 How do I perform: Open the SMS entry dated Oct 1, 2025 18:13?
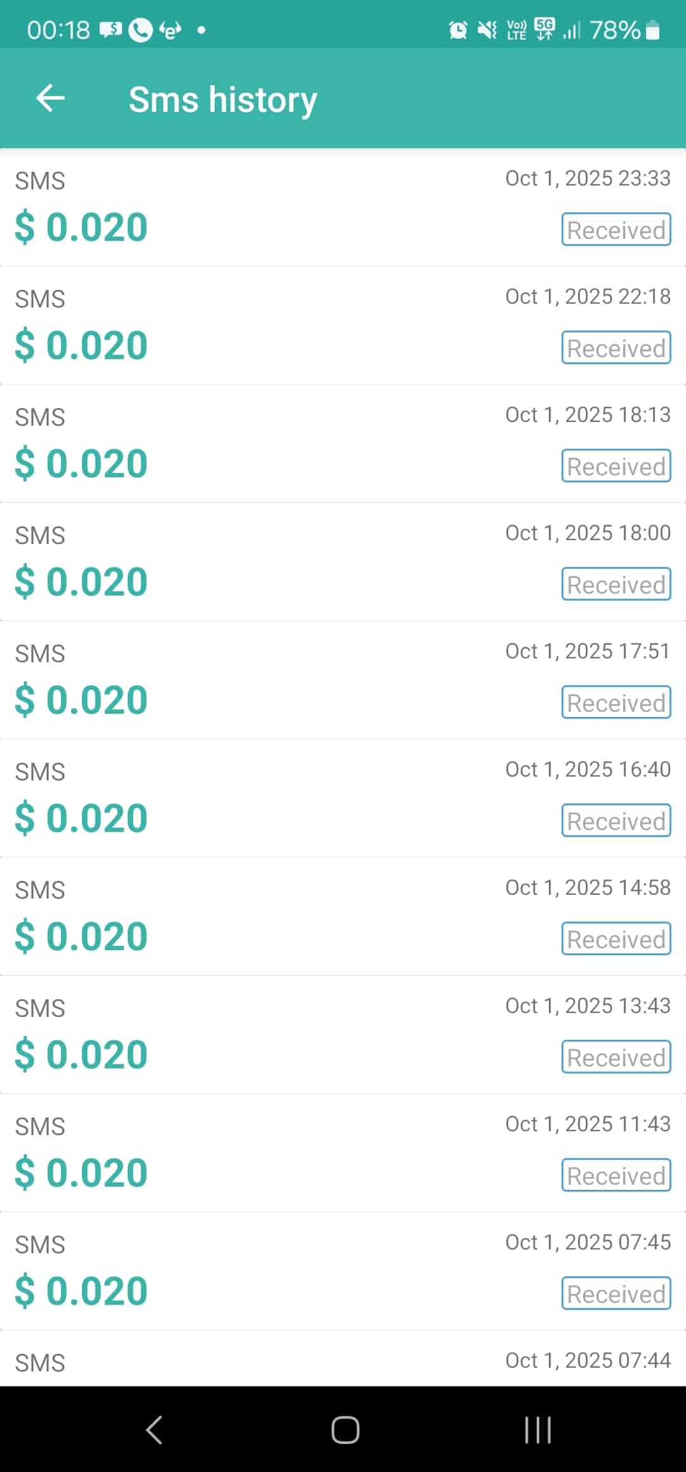point(343,443)
